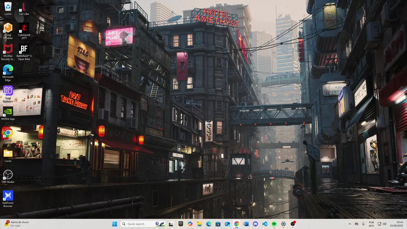Select the Cyberpunk 2077 desktop shortcut

(24, 31)
